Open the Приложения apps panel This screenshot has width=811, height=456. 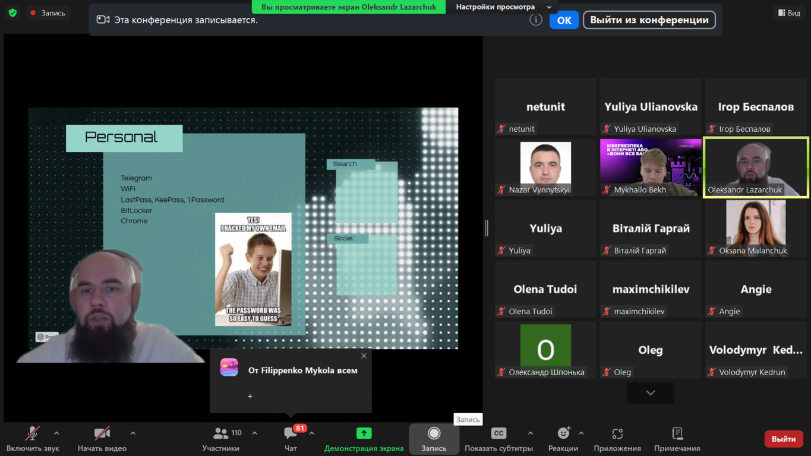617,439
